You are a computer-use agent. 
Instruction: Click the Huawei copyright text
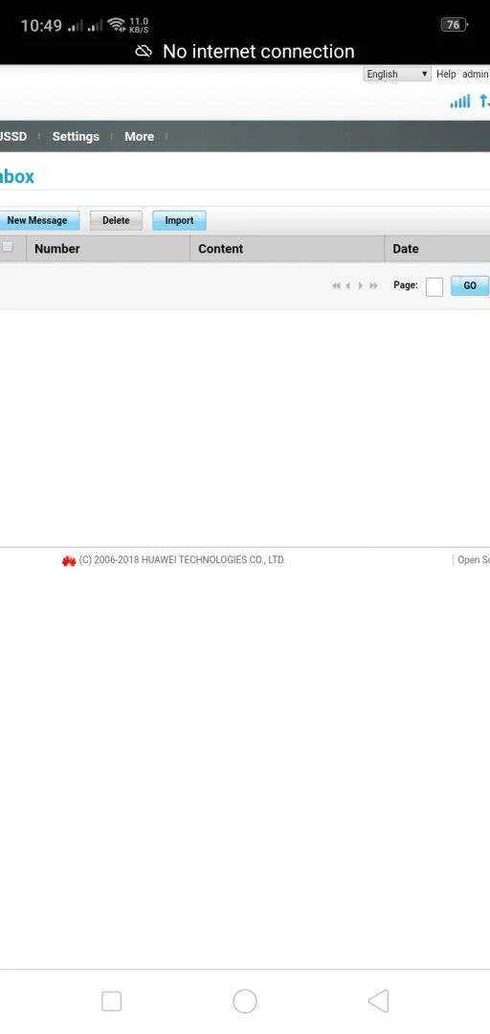182,560
